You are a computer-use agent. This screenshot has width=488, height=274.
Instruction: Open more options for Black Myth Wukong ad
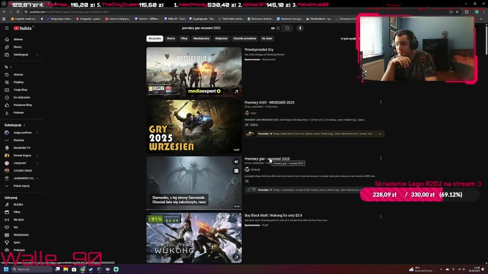click(380, 217)
